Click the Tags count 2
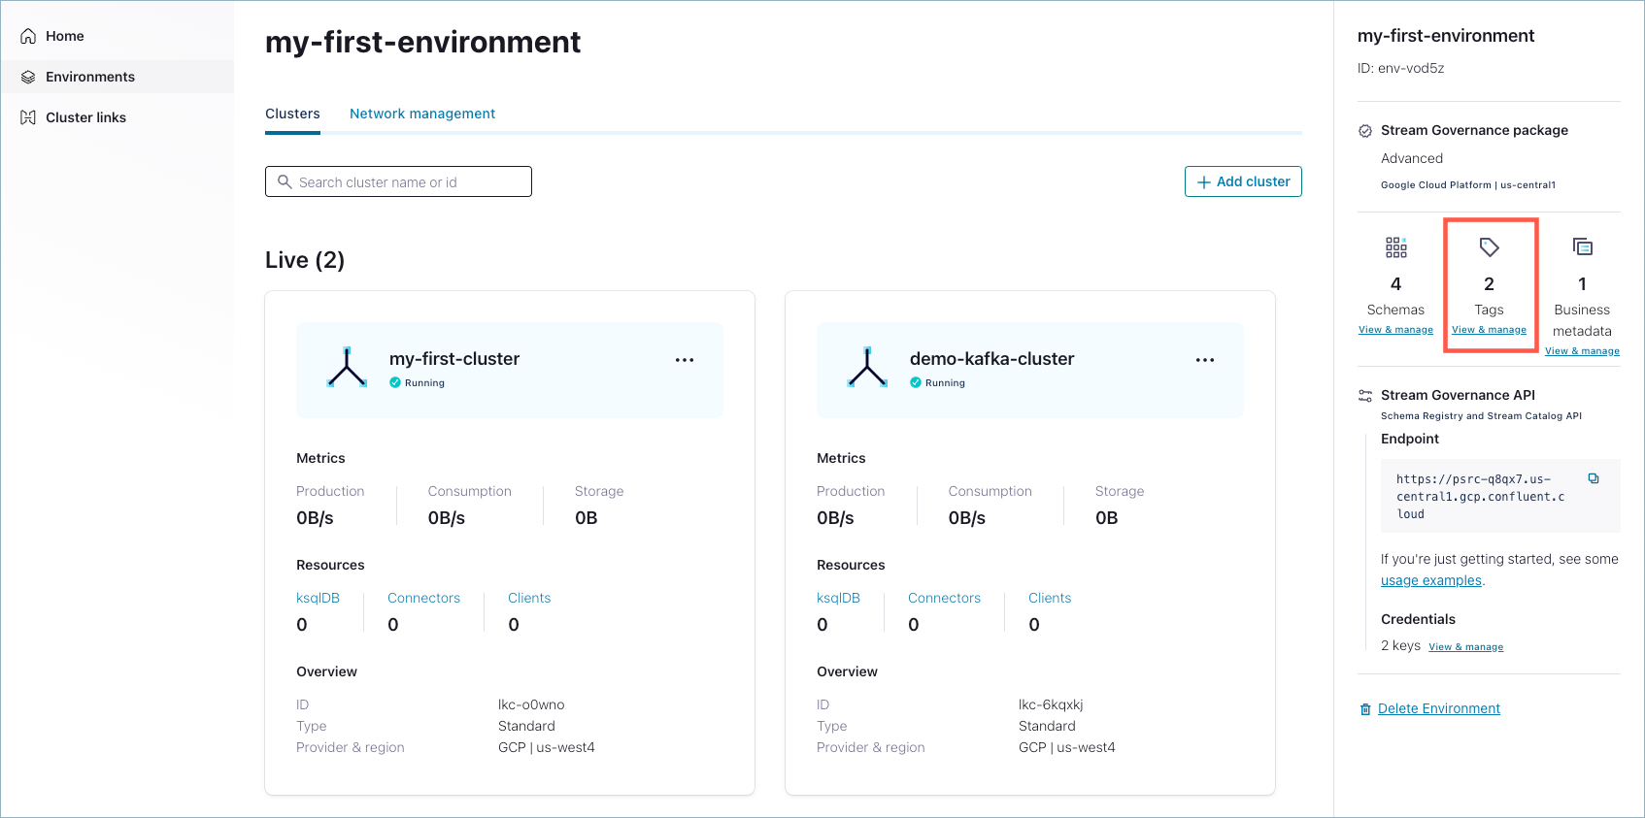Screen dimensions: 1645x818 [1489, 284]
